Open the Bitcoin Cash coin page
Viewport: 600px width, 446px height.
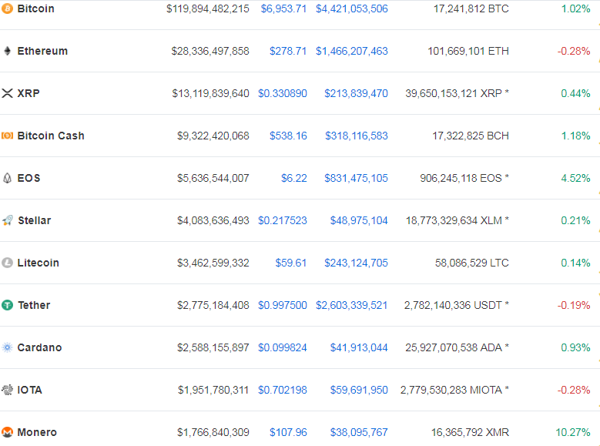click(51, 136)
